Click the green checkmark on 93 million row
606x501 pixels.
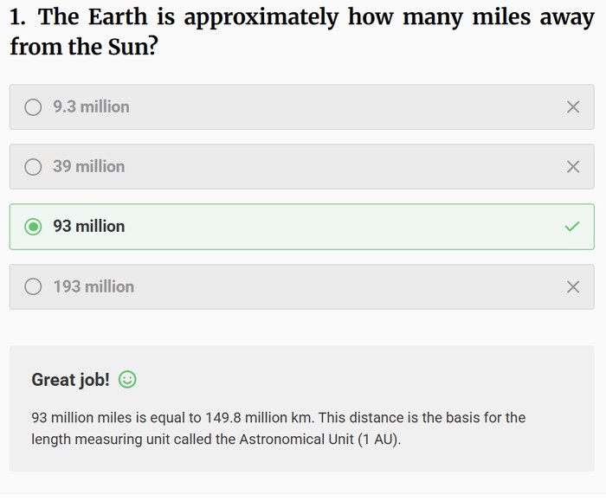pyautogui.click(x=572, y=227)
